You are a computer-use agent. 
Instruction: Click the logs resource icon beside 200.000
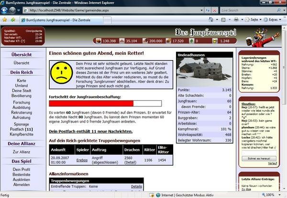[x=145, y=41]
